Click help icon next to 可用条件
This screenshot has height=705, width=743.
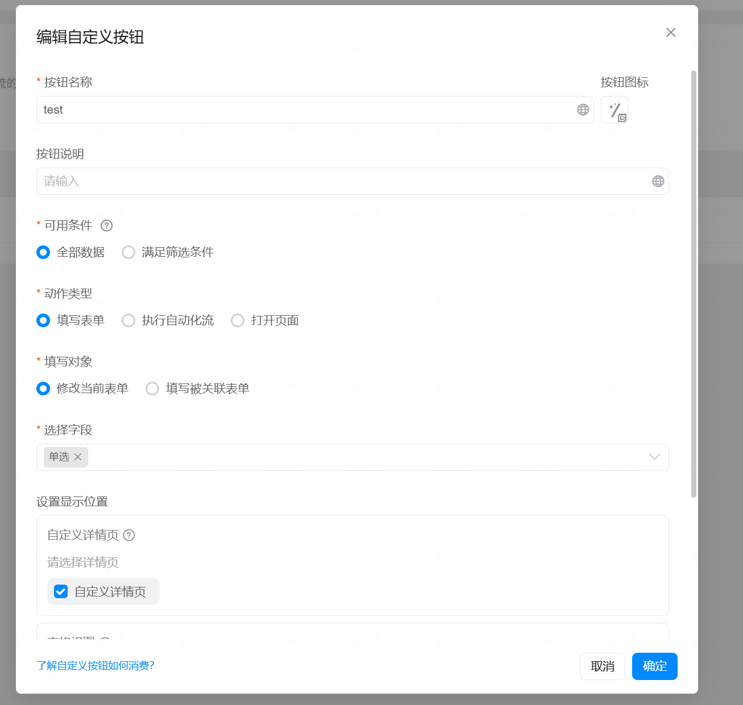coord(106,226)
